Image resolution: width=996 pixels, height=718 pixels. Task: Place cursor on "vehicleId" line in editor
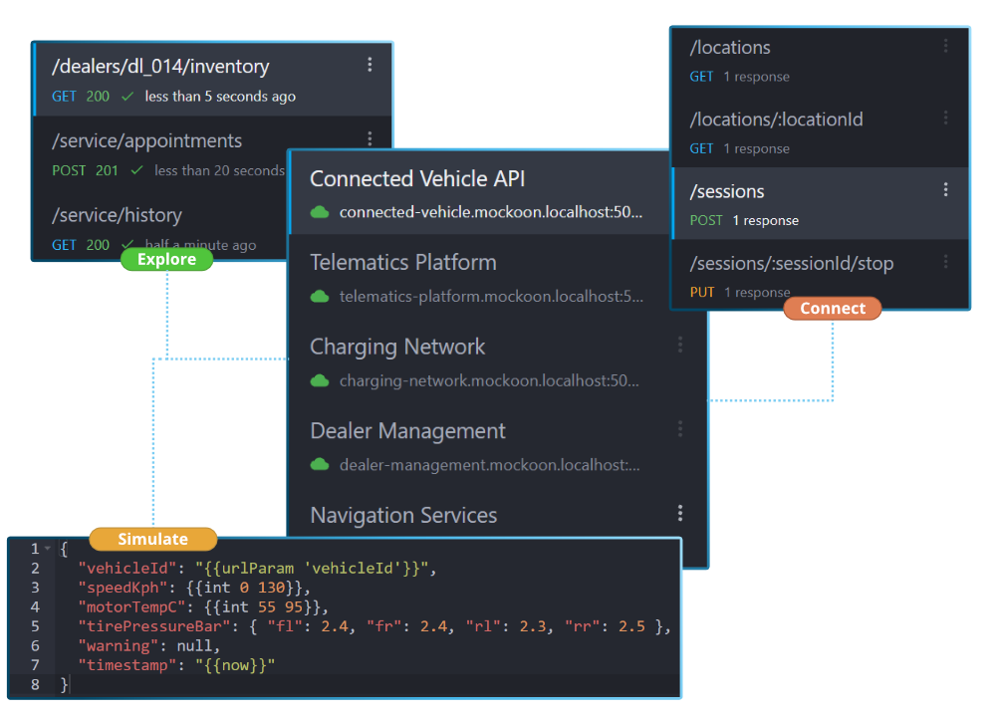point(257,569)
